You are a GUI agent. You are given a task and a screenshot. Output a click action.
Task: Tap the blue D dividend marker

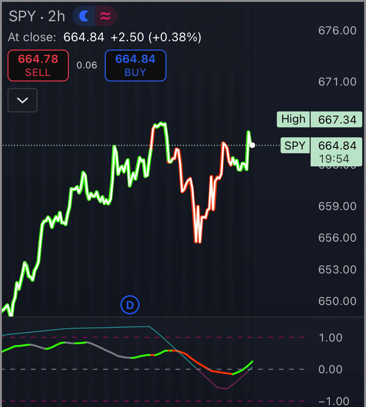click(x=130, y=305)
